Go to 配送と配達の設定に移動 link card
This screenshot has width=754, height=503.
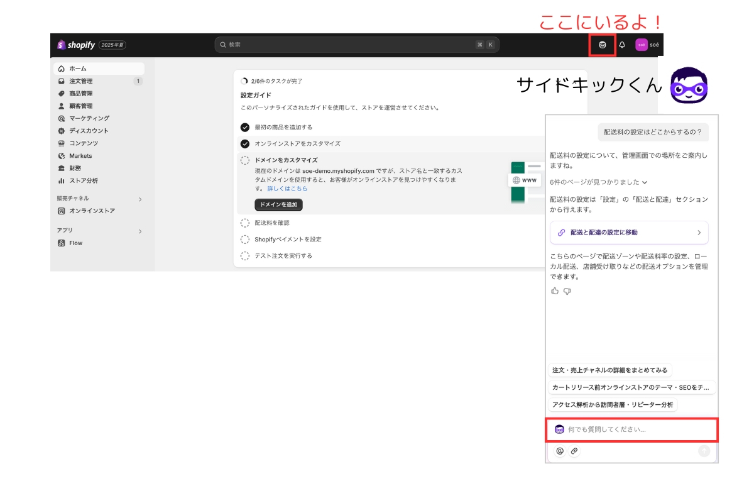click(x=629, y=233)
